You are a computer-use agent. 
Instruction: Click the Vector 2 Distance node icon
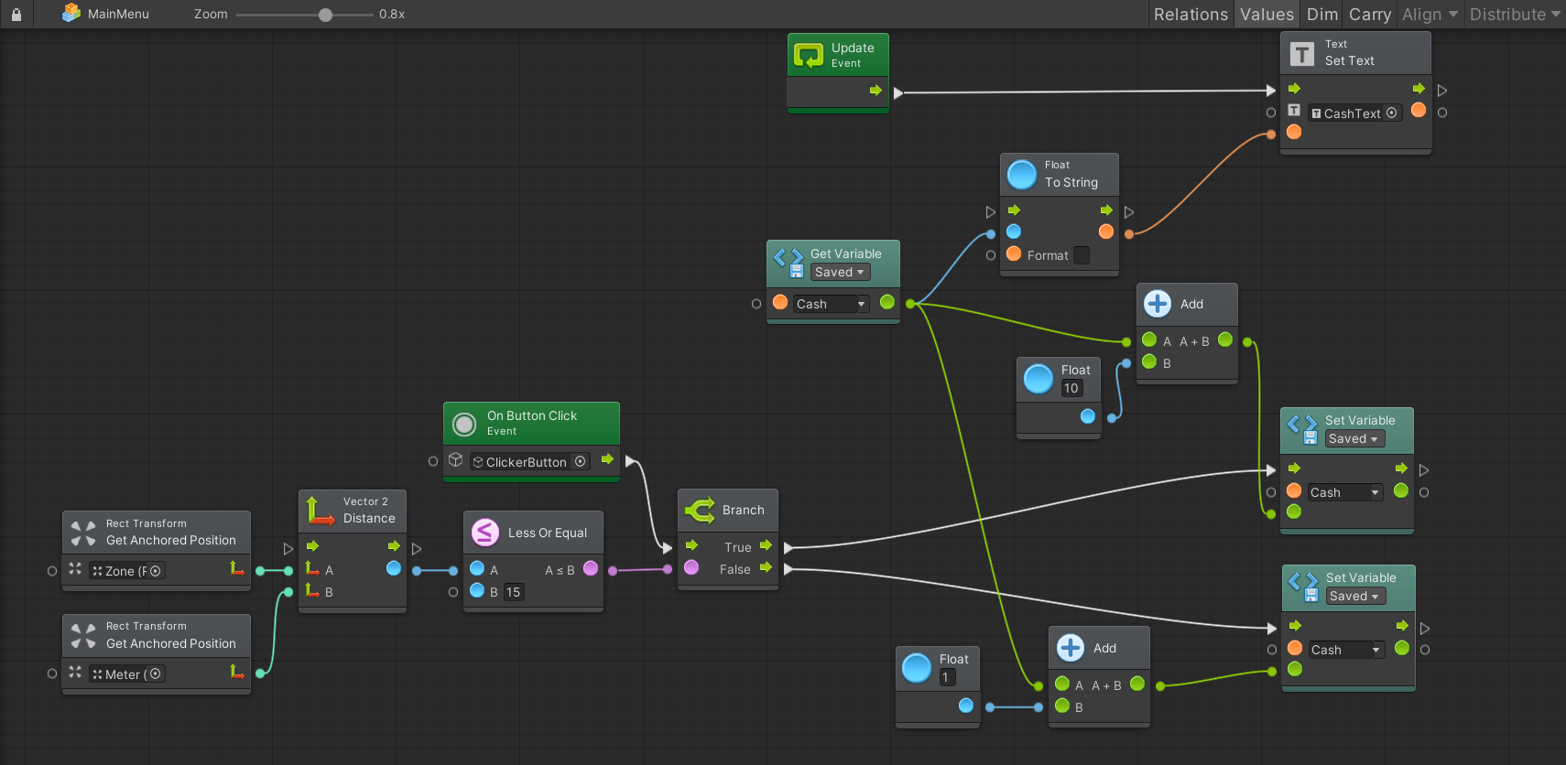(x=321, y=510)
